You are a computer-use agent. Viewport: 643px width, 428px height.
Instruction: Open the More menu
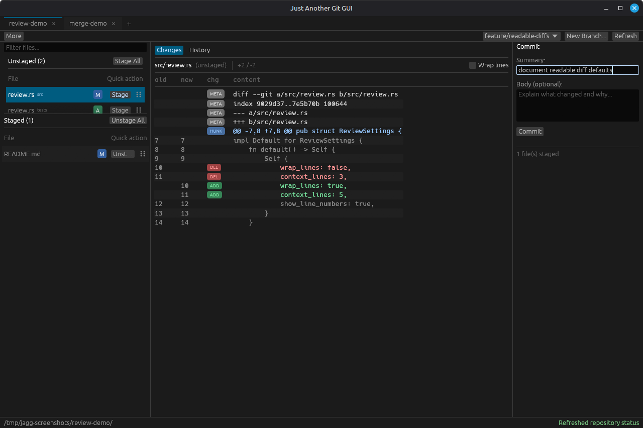(14, 36)
